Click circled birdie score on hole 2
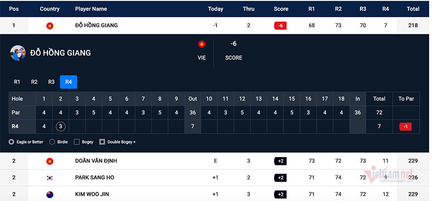Viewport: 432px width, 201px height. [x=60, y=126]
